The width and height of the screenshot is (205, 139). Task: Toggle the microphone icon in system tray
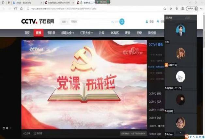click(197, 136)
